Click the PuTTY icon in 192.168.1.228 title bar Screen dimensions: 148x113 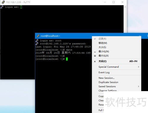3,2
